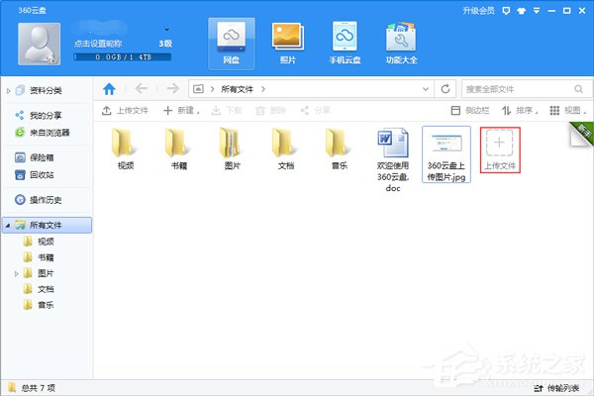Click 点击设置昵称 to set nickname

[x=98, y=44]
